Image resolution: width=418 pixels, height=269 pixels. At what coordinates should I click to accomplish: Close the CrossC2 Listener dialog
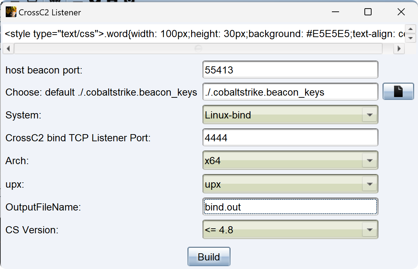tap(401, 12)
